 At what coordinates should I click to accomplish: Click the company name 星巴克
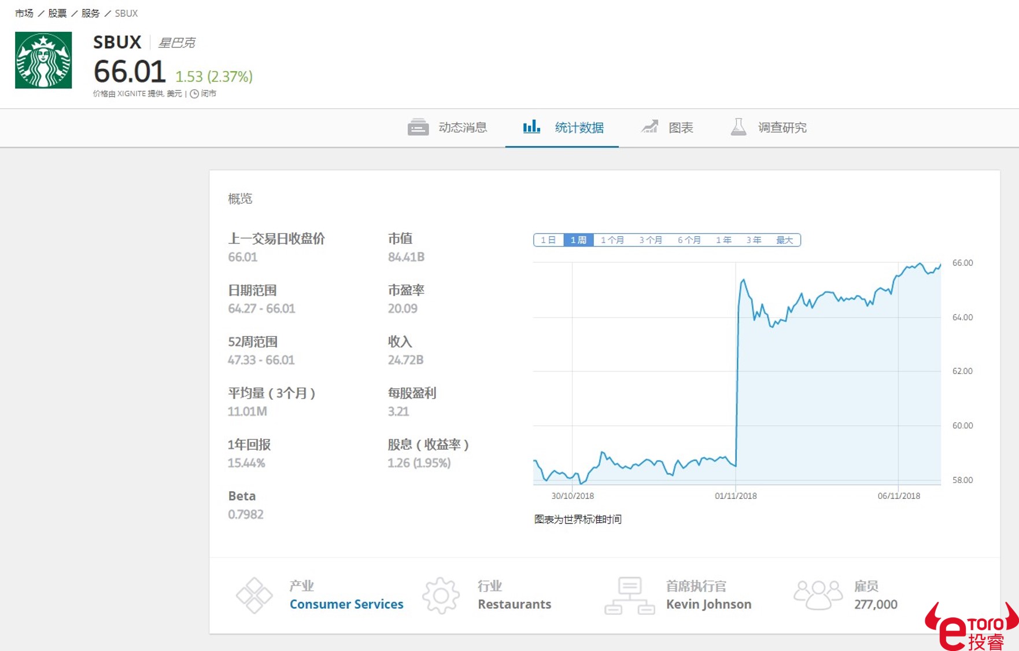[177, 43]
